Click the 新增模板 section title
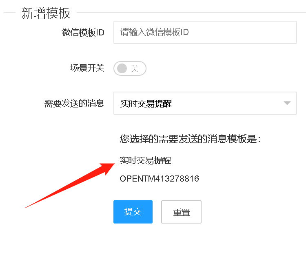Image resolution: width=306 pixels, height=263 pixels. pos(46,13)
